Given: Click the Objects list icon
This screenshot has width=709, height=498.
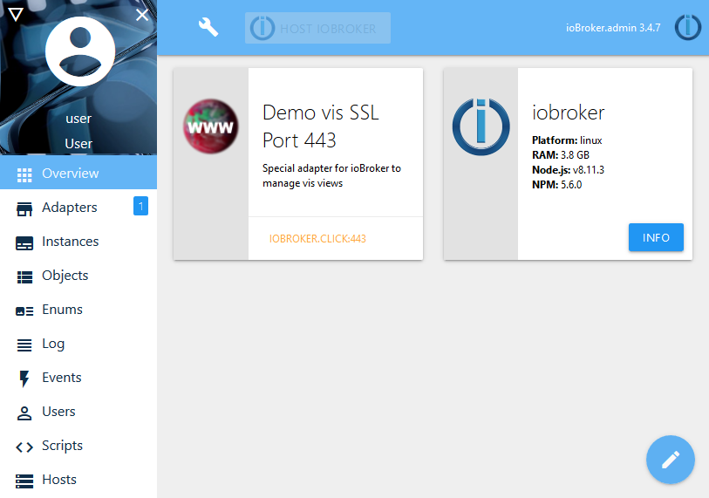Looking at the screenshot, I should click(24, 276).
